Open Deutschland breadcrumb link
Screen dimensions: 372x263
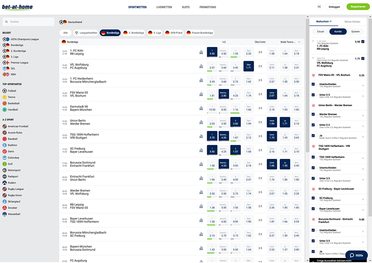click(75, 22)
